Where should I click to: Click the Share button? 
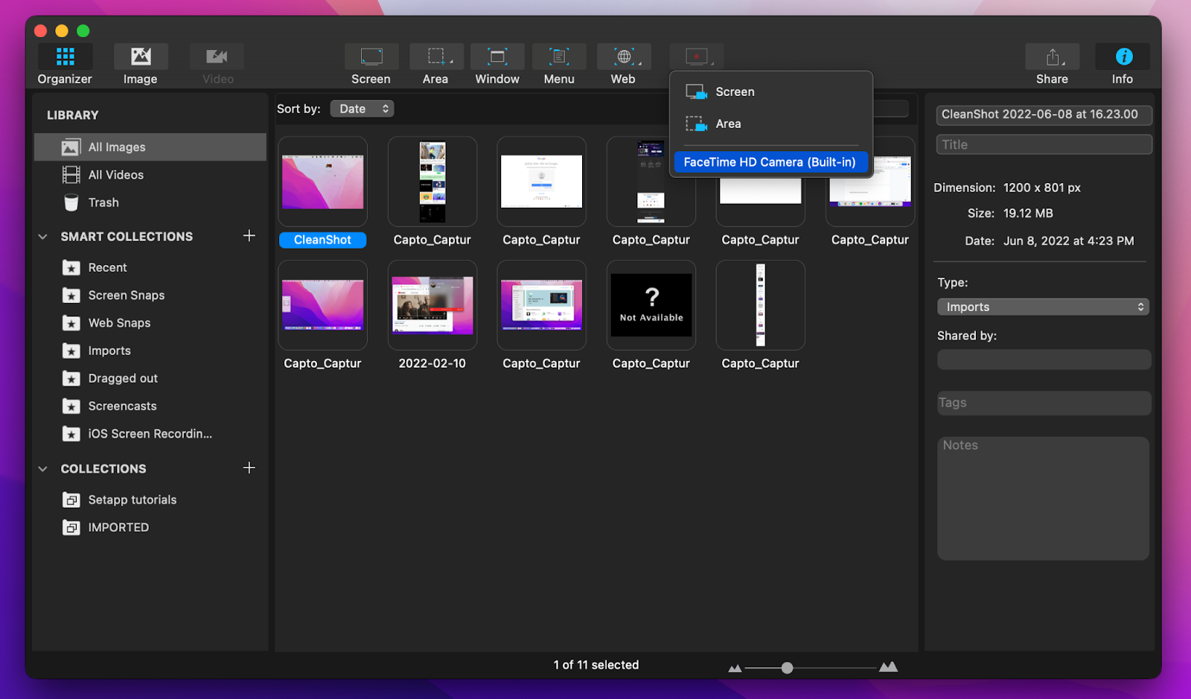(x=1051, y=63)
